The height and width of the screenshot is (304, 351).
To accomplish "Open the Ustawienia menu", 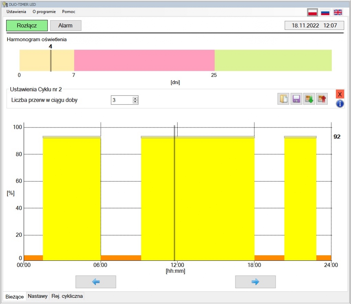I will tap(16, 12).
